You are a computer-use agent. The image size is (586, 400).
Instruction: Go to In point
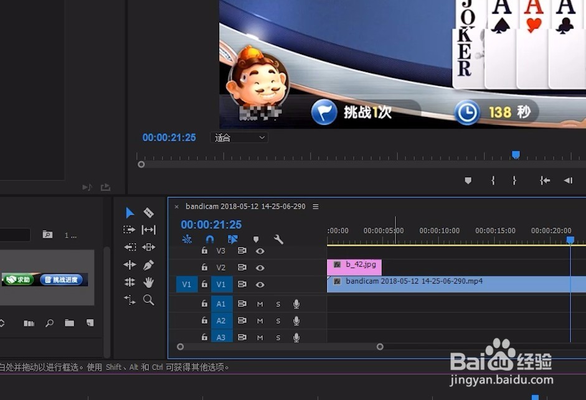click(545, 181)
